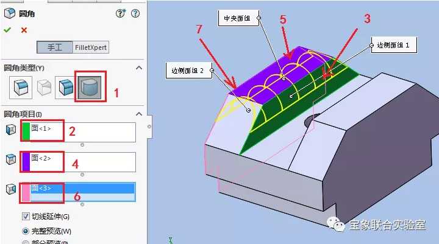The width and height of the screenshot is (439, 244).
Task: Open the what's-new help icon with asterisk
Action: click(x=121, y=13)
